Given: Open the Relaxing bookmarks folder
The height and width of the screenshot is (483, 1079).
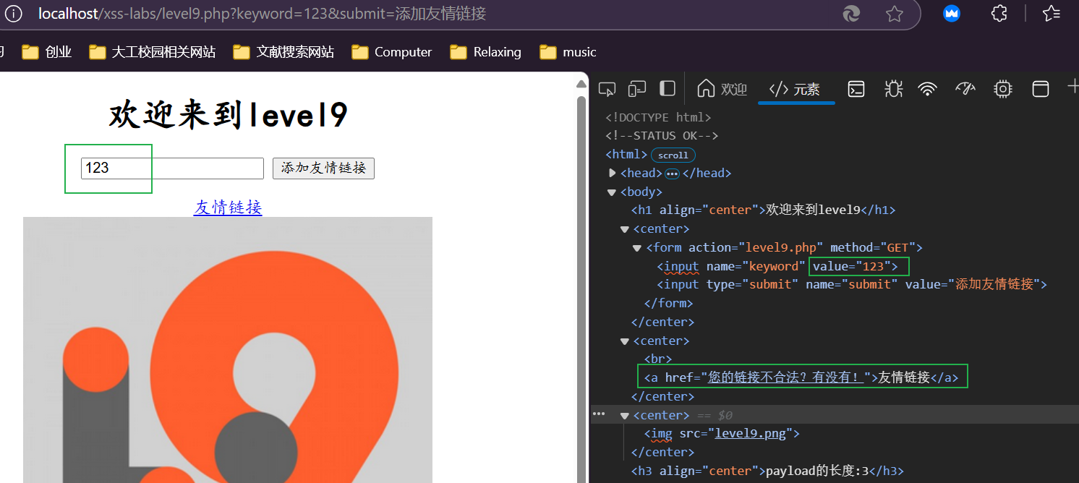Looking at the screenshot, I should click(486, 52).
